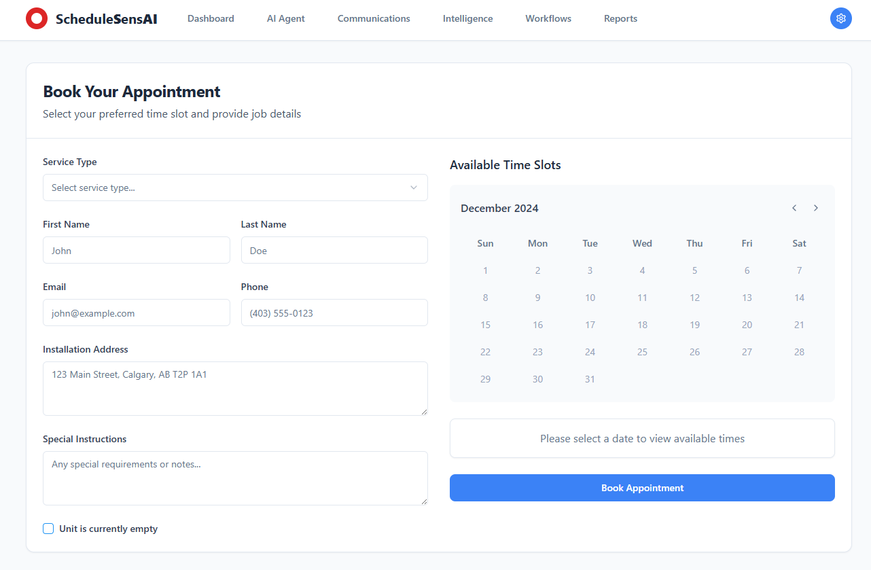Select December 25 on the calendar
The width and height of the screenshot is (871, 570).
pos(642,352)
